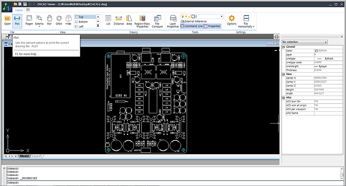
Task: Open Layer Properties manager
Action: [173, 22]
